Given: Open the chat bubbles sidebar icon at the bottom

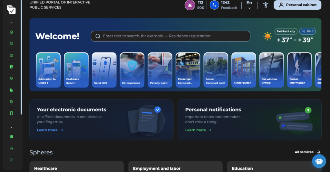Looking at the screenshot, I should [x=11, y=160].
